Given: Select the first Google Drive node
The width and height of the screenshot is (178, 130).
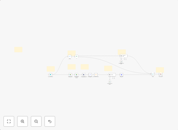Looking at the screenshot, I should tap(70, 75).
